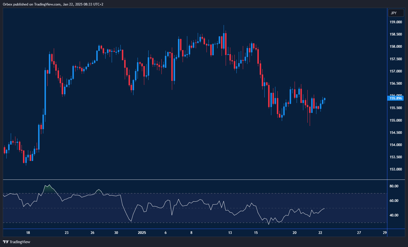The width and height of the screenshot is (408, 247).
Task: Click the 18 date label on time axis
Action: pos(28,233)
